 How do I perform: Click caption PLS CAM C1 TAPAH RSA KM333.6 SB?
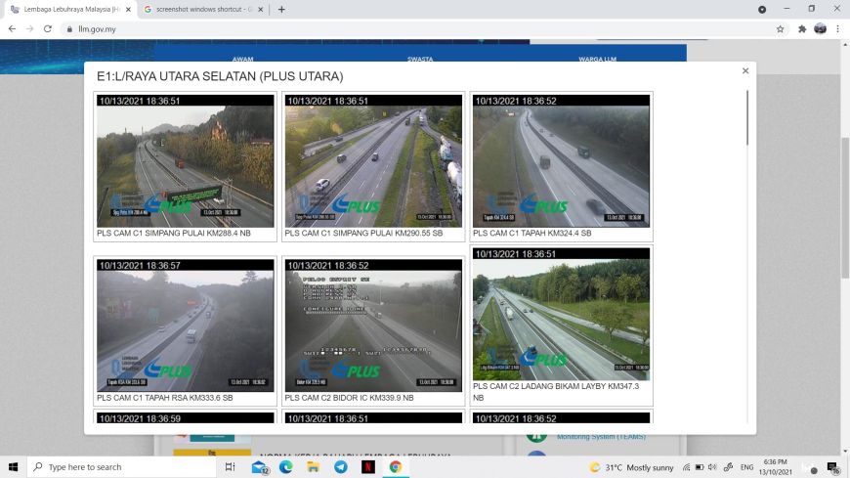(x=165, y=398)
